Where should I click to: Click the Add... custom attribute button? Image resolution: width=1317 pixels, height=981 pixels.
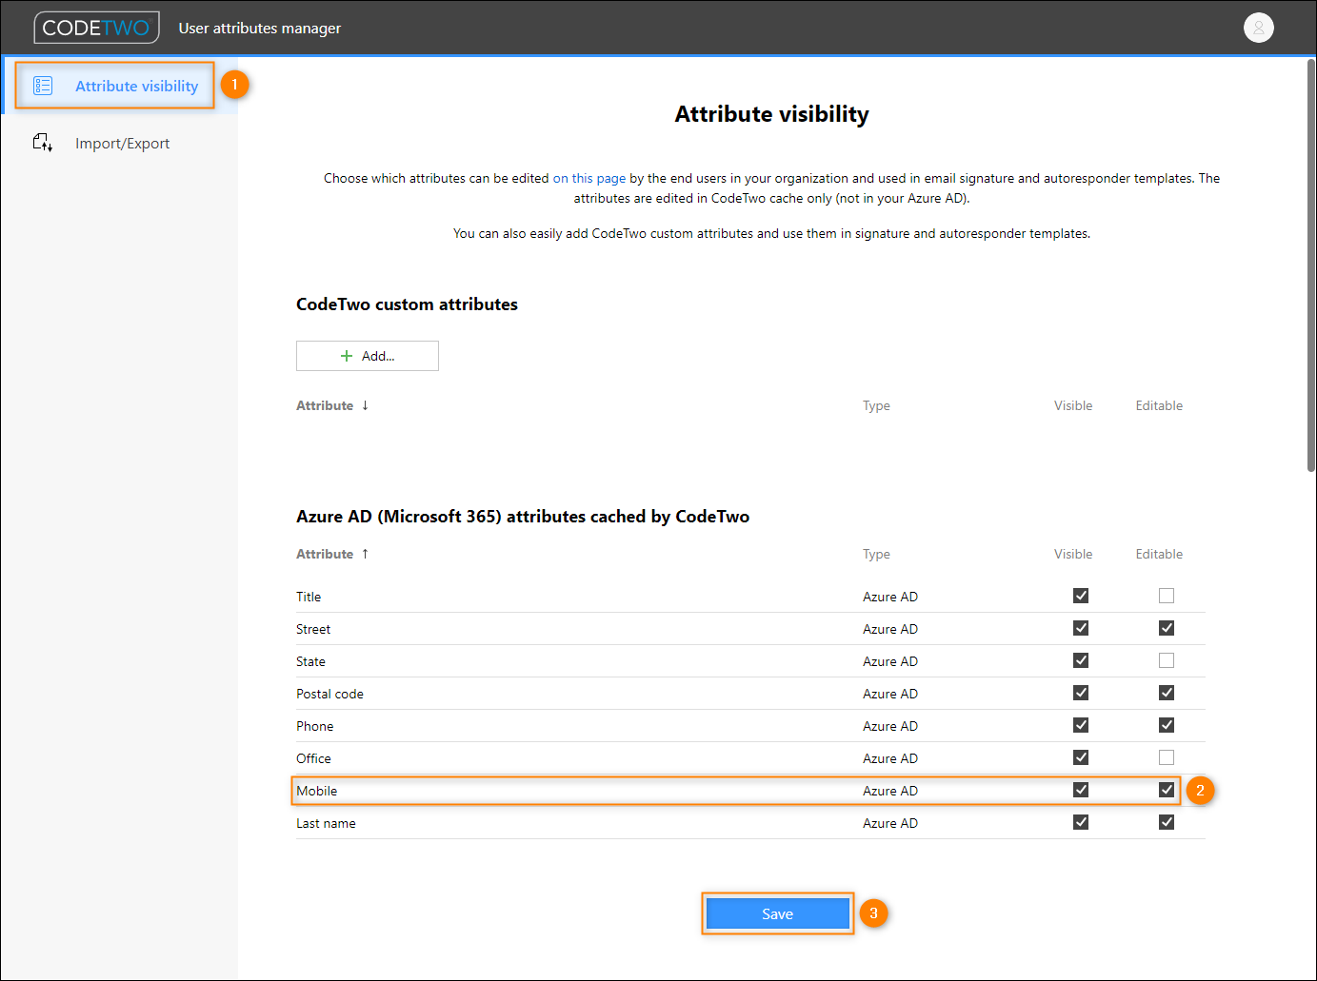(x=368, y=356)
